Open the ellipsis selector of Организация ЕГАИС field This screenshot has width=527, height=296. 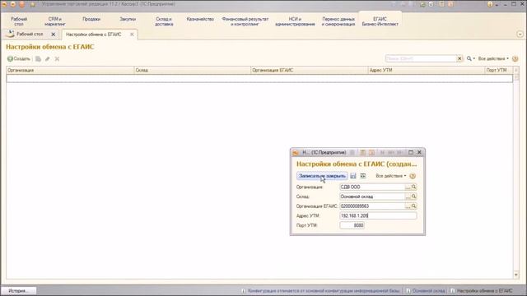pyautogui.click(x=408, y=206)
